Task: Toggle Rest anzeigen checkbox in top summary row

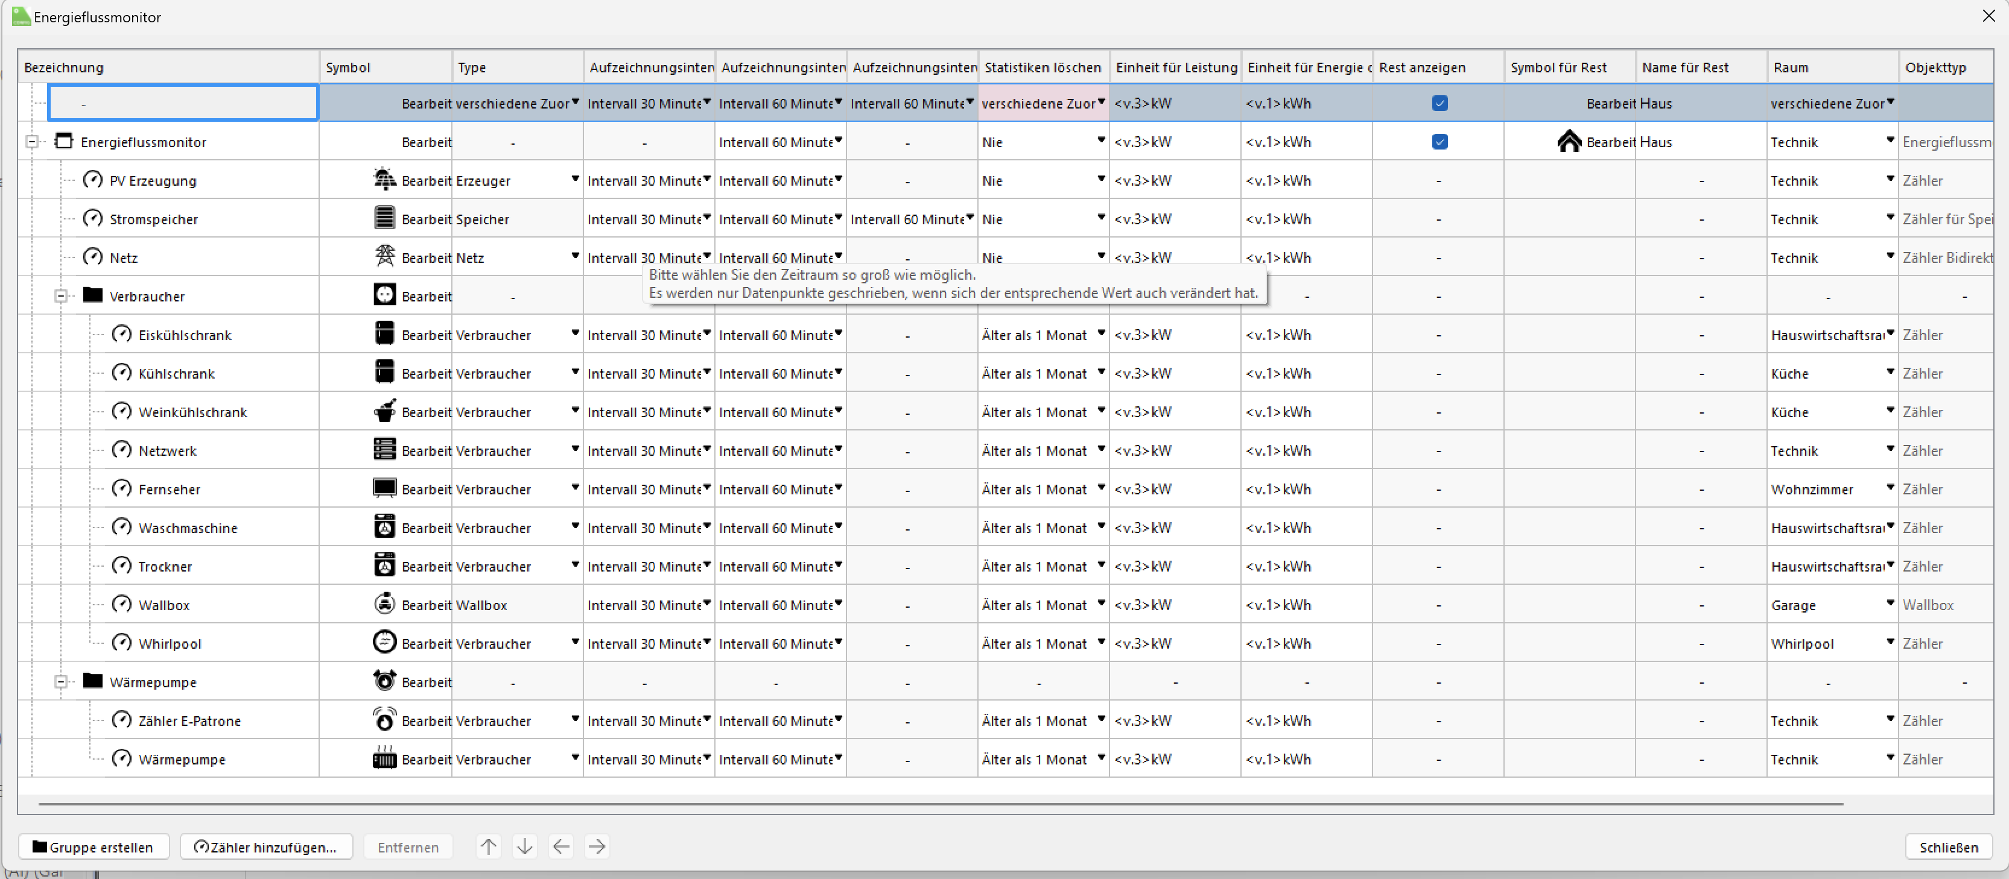Action: [x=1439, y=103]
